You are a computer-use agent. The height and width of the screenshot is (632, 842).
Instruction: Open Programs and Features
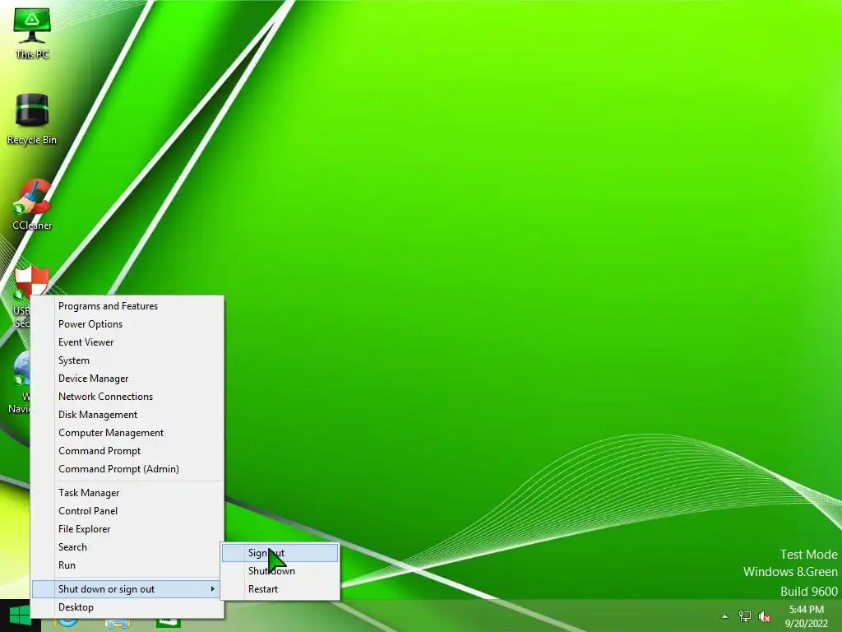(x=127, y=306)
